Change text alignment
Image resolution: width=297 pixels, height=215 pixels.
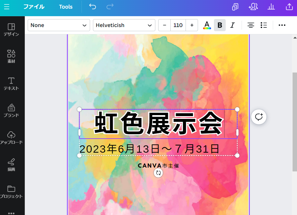[251, 25]
